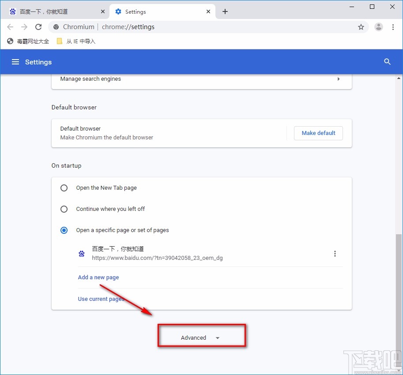Open more actions for Baidu startup page
This screenshot has width=403, height=375.
point(335,254)
